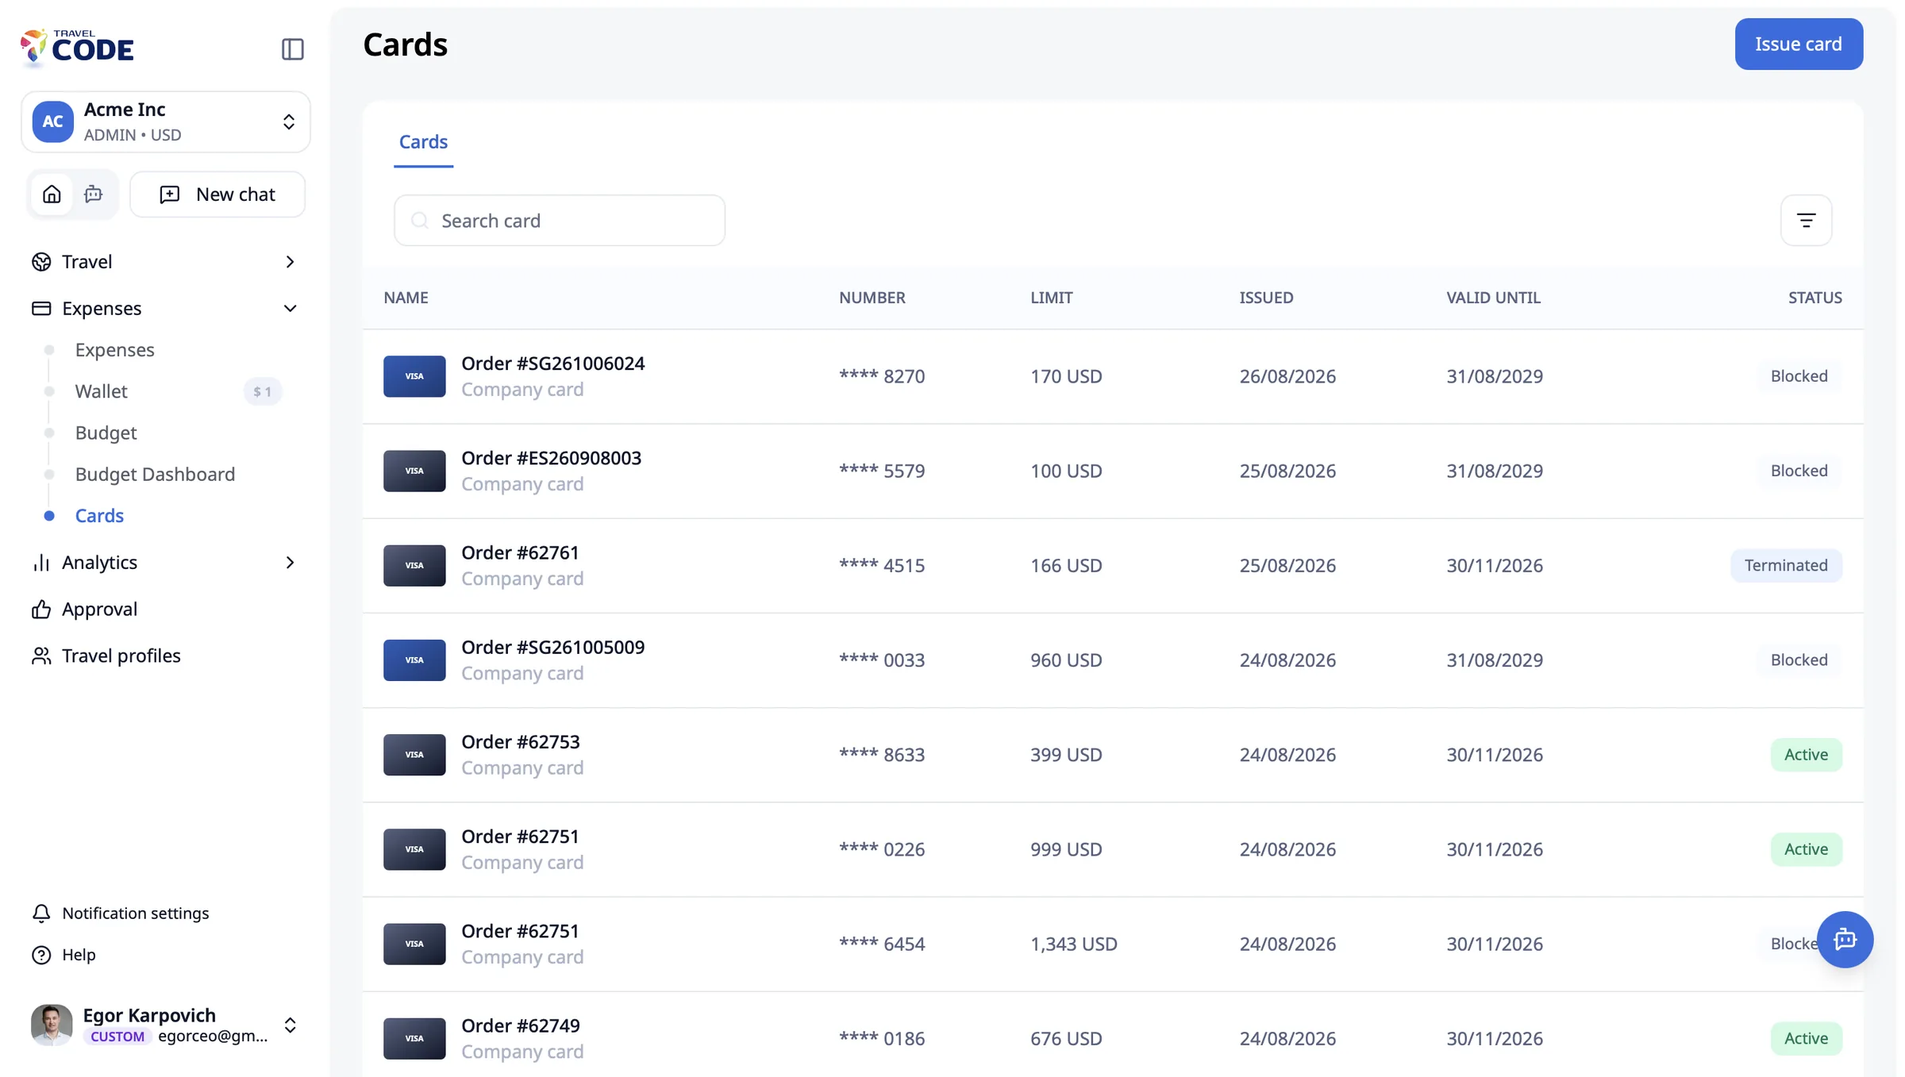Click the Issue card button
This screenshot has height=1077, width=1905.
click(1798, 44)
